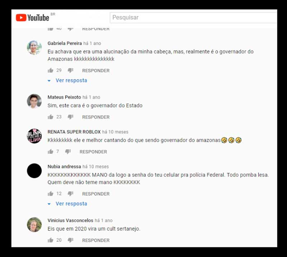Like Vinicius Vasconcelos's comment

pos(50,240)
